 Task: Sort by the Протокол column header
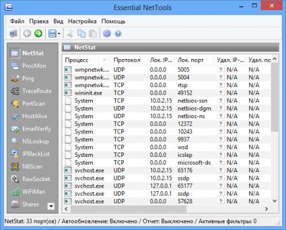pyautogui.click(x=128, y=60)
